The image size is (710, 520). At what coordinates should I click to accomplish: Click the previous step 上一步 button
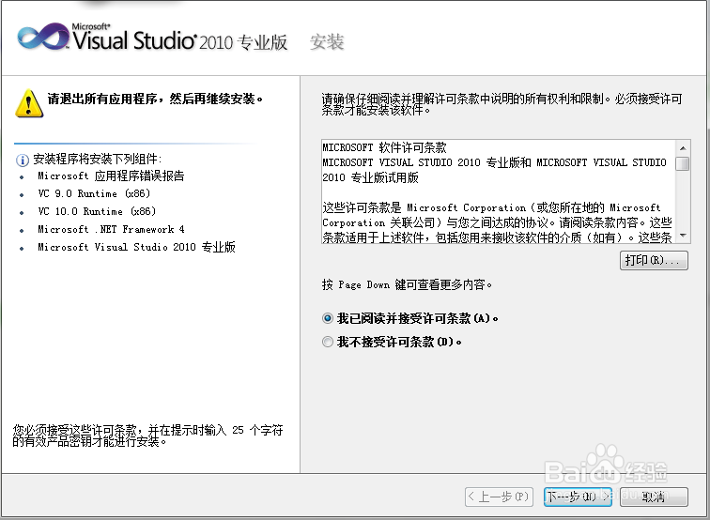pos(499,497)
